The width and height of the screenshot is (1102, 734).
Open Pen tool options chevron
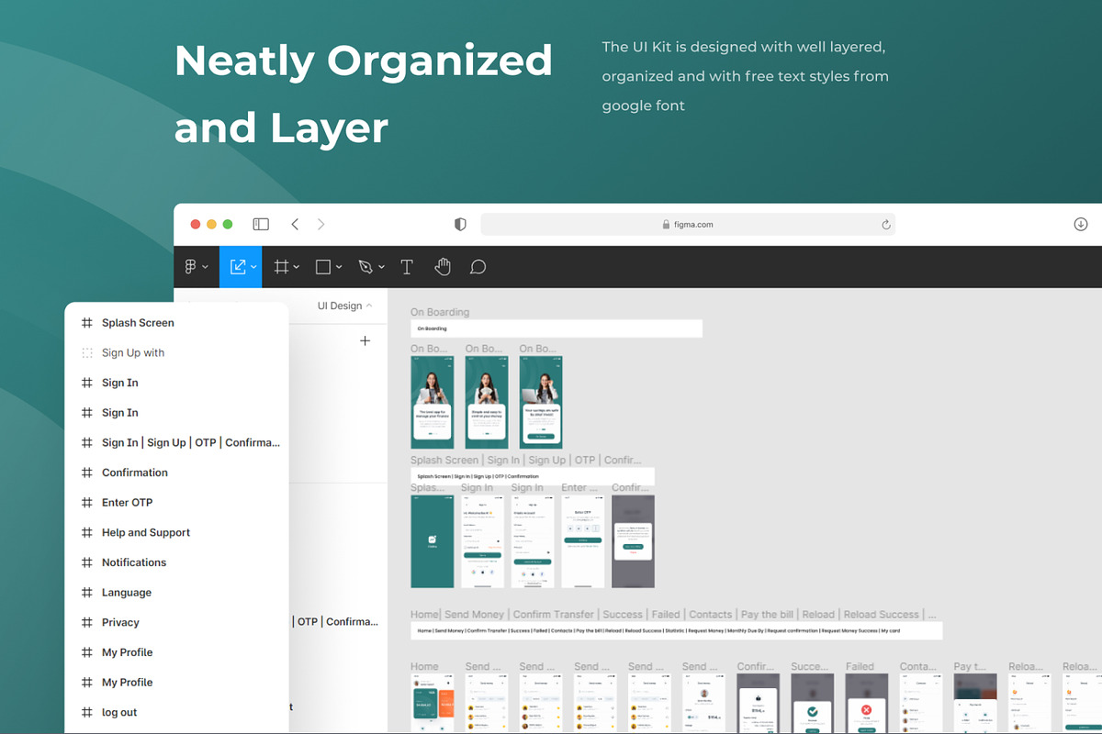click(x=381, y=268)
